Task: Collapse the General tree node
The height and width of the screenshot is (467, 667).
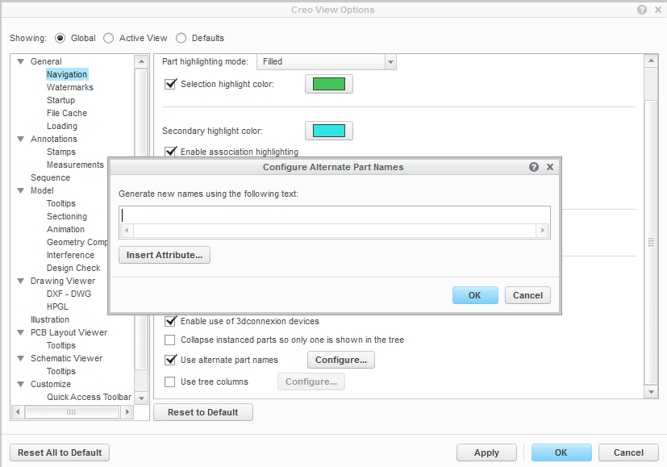Action: tap(20, 61)
